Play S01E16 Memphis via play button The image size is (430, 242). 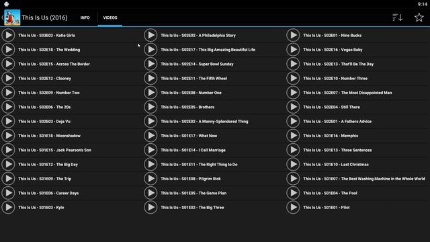pyautogui.click(x=293, y=136)
